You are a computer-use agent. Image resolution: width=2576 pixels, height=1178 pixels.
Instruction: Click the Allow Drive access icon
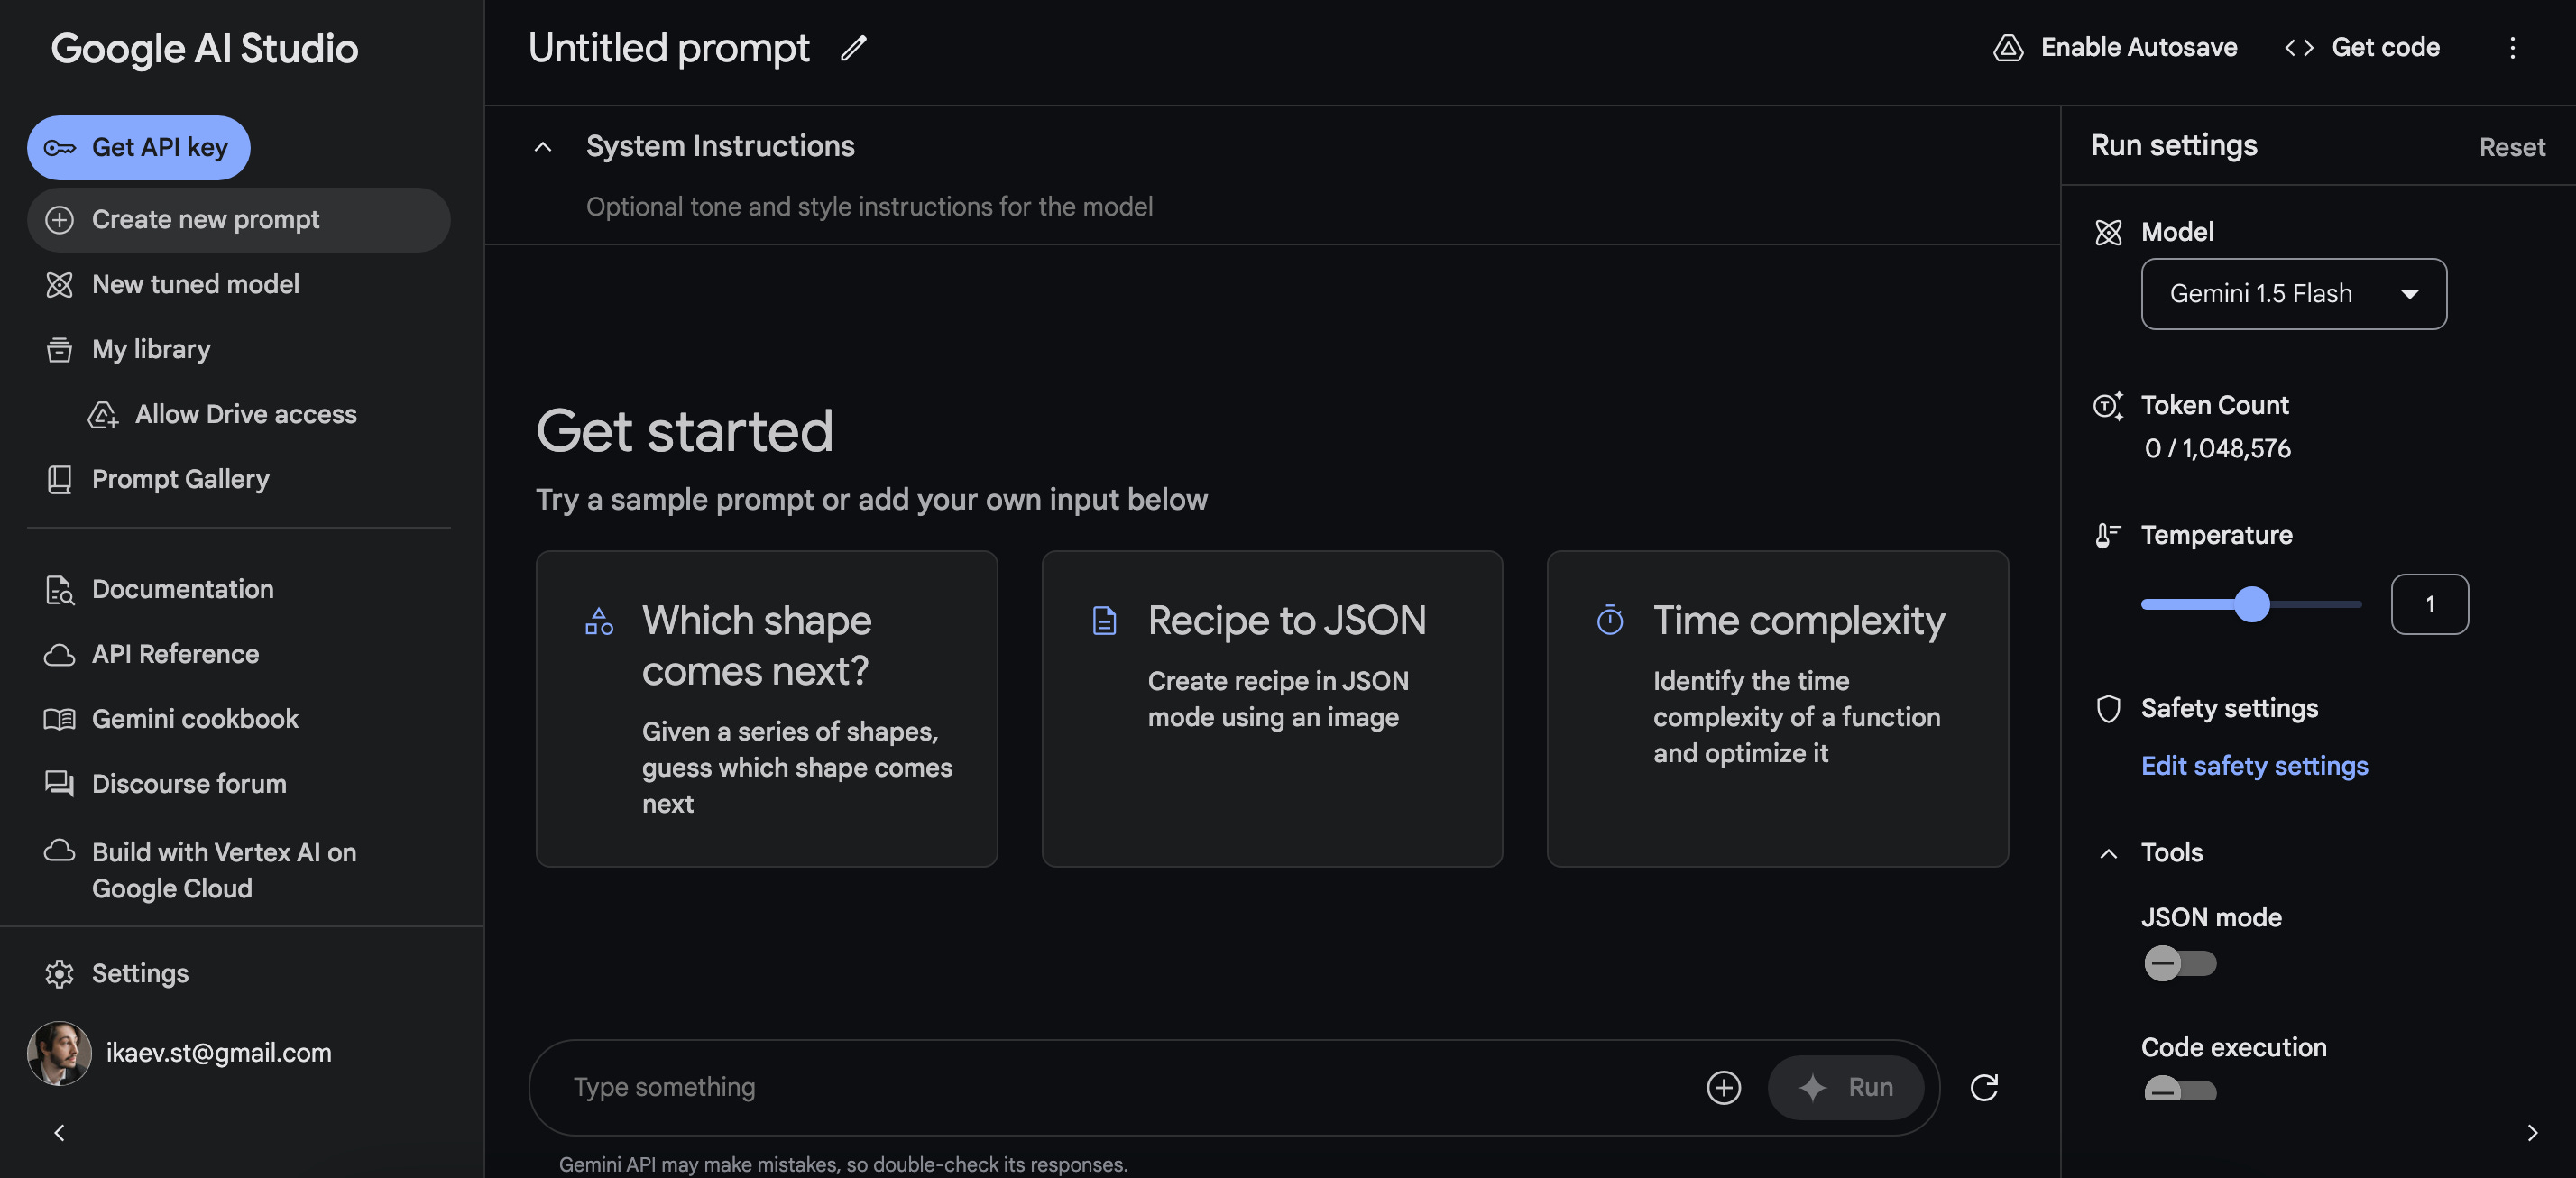tap(103, 415)
